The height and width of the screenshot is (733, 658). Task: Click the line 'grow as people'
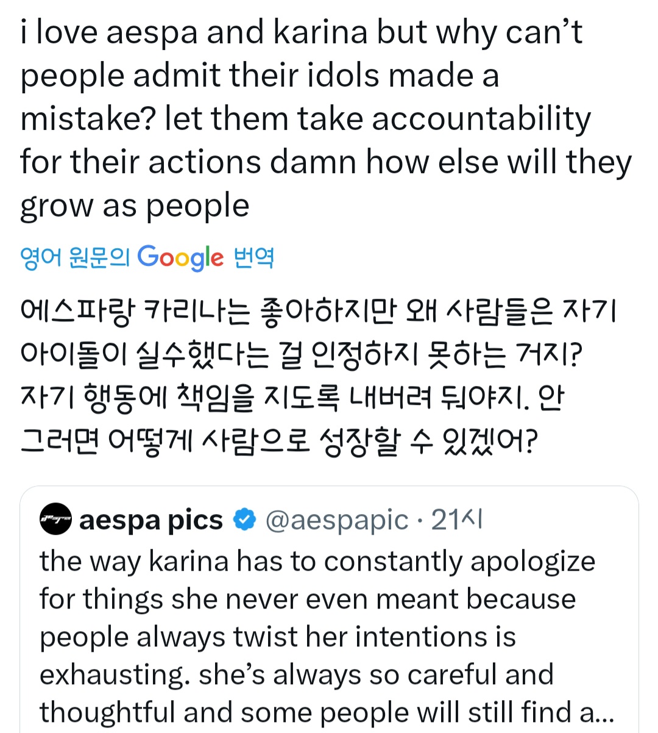pyautogui.click(x=135, y=206)
